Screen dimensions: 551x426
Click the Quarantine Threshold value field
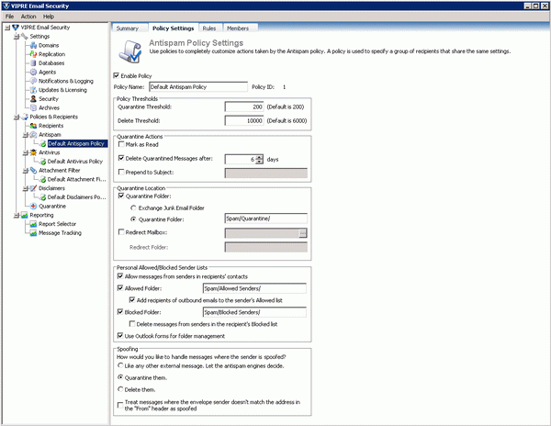tap(244, 106)
